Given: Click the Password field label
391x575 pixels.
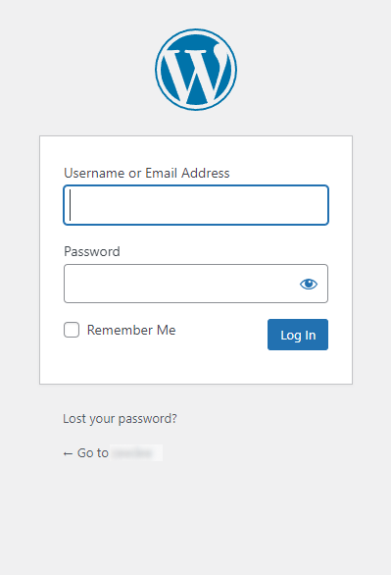Looking at the screenshot, I should [x=92, y=251].
